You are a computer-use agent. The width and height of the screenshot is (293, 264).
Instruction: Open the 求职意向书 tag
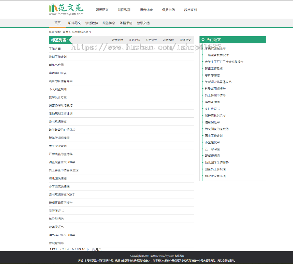(x=56, y=243)
